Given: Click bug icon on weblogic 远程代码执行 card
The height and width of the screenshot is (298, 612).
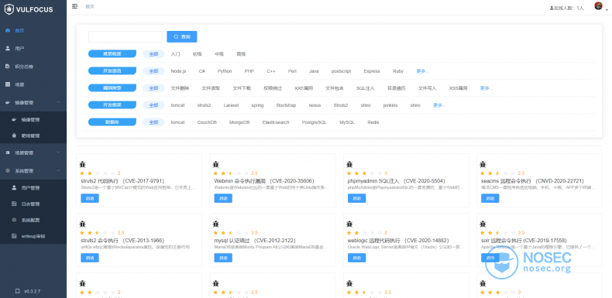Looking at the screenshot, I should (x=349, y=224).
